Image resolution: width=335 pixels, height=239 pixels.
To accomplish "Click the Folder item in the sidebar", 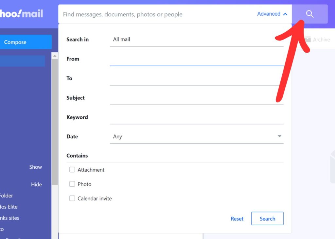I will pyautogui.click(x=7, y=196).
